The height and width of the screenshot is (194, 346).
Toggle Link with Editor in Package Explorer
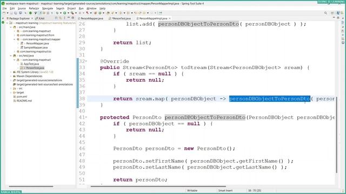(x=60, y=18)
